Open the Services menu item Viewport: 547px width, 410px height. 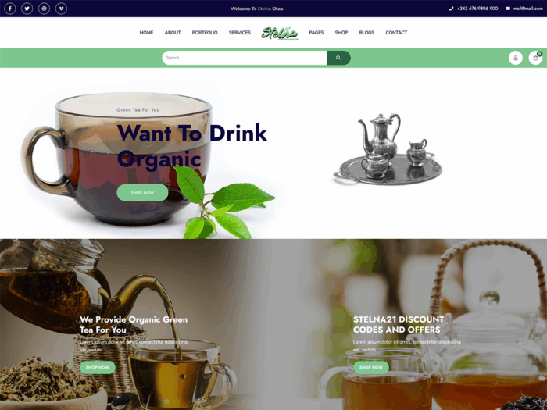click(240, 33)
